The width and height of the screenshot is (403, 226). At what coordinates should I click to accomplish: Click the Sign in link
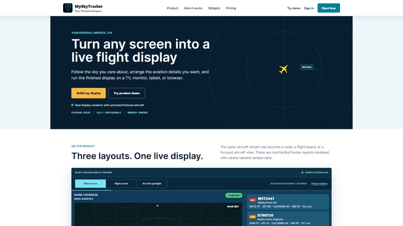(x=308, y=8)
